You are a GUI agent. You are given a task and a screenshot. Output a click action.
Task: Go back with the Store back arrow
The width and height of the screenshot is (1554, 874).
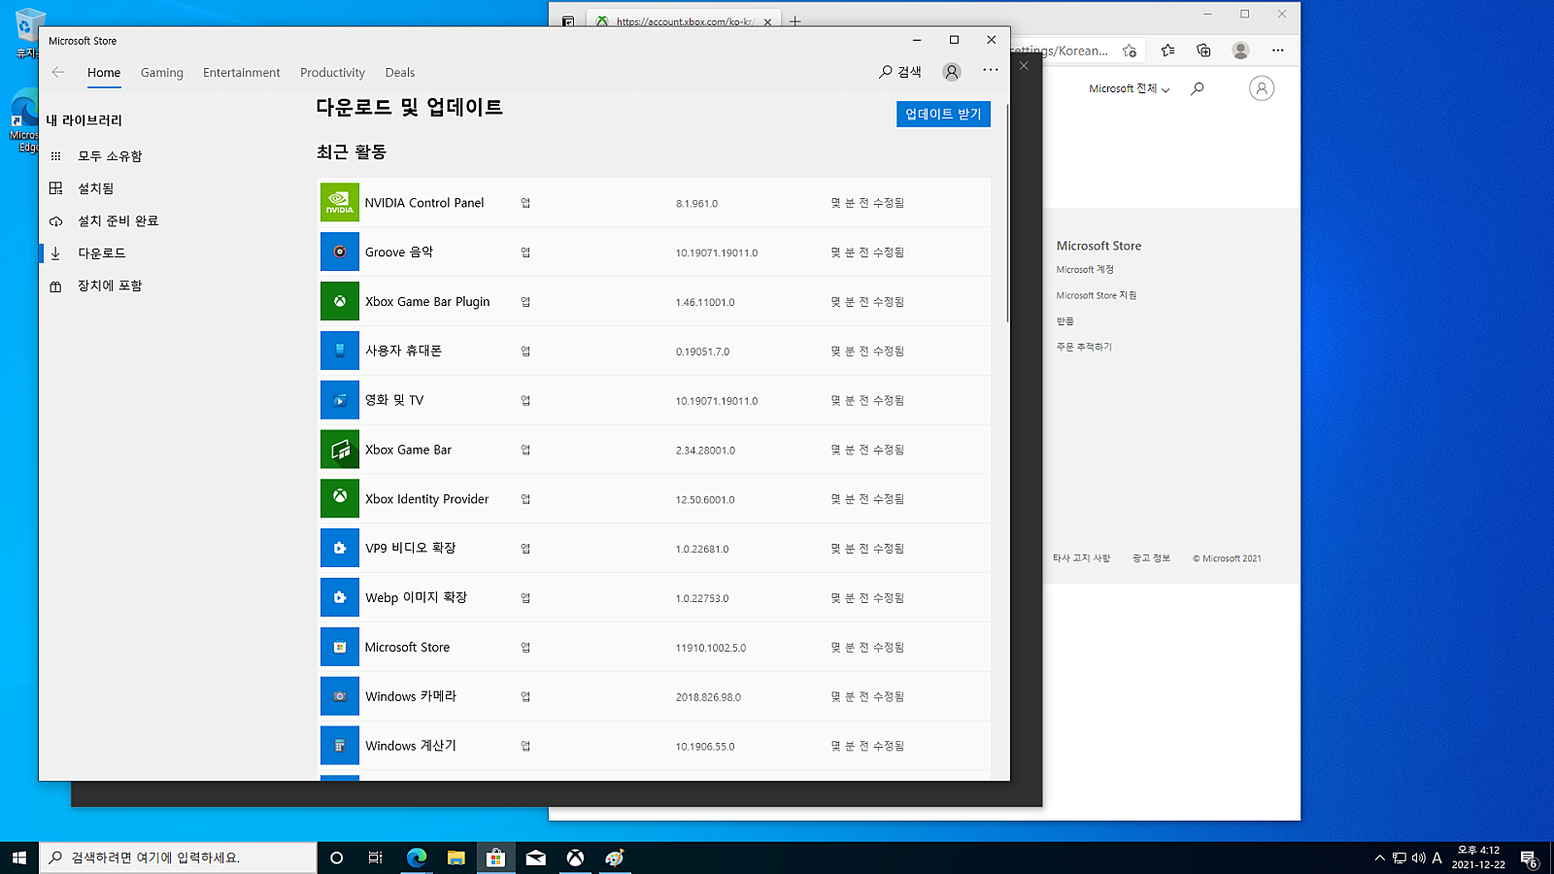(58, 72)
